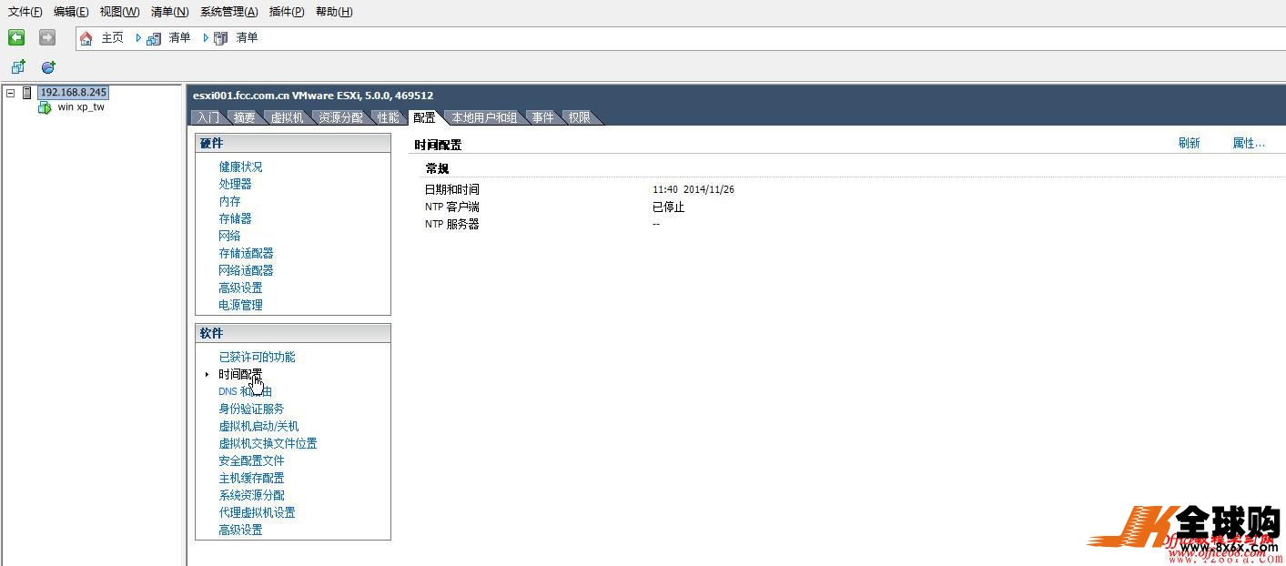
Task: Select the host server icon for 192.168.8.245
Action: [27, 93]
